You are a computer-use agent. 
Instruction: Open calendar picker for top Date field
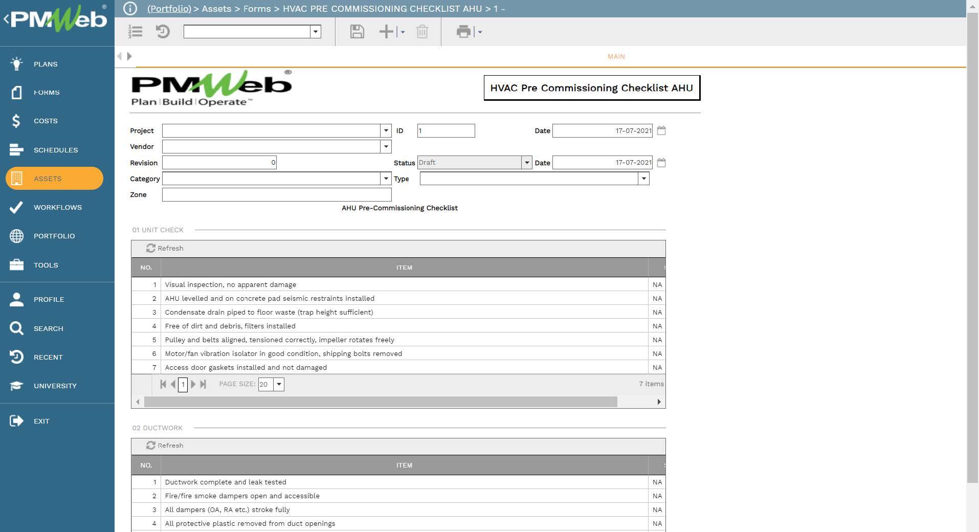(x=661, y=130)
